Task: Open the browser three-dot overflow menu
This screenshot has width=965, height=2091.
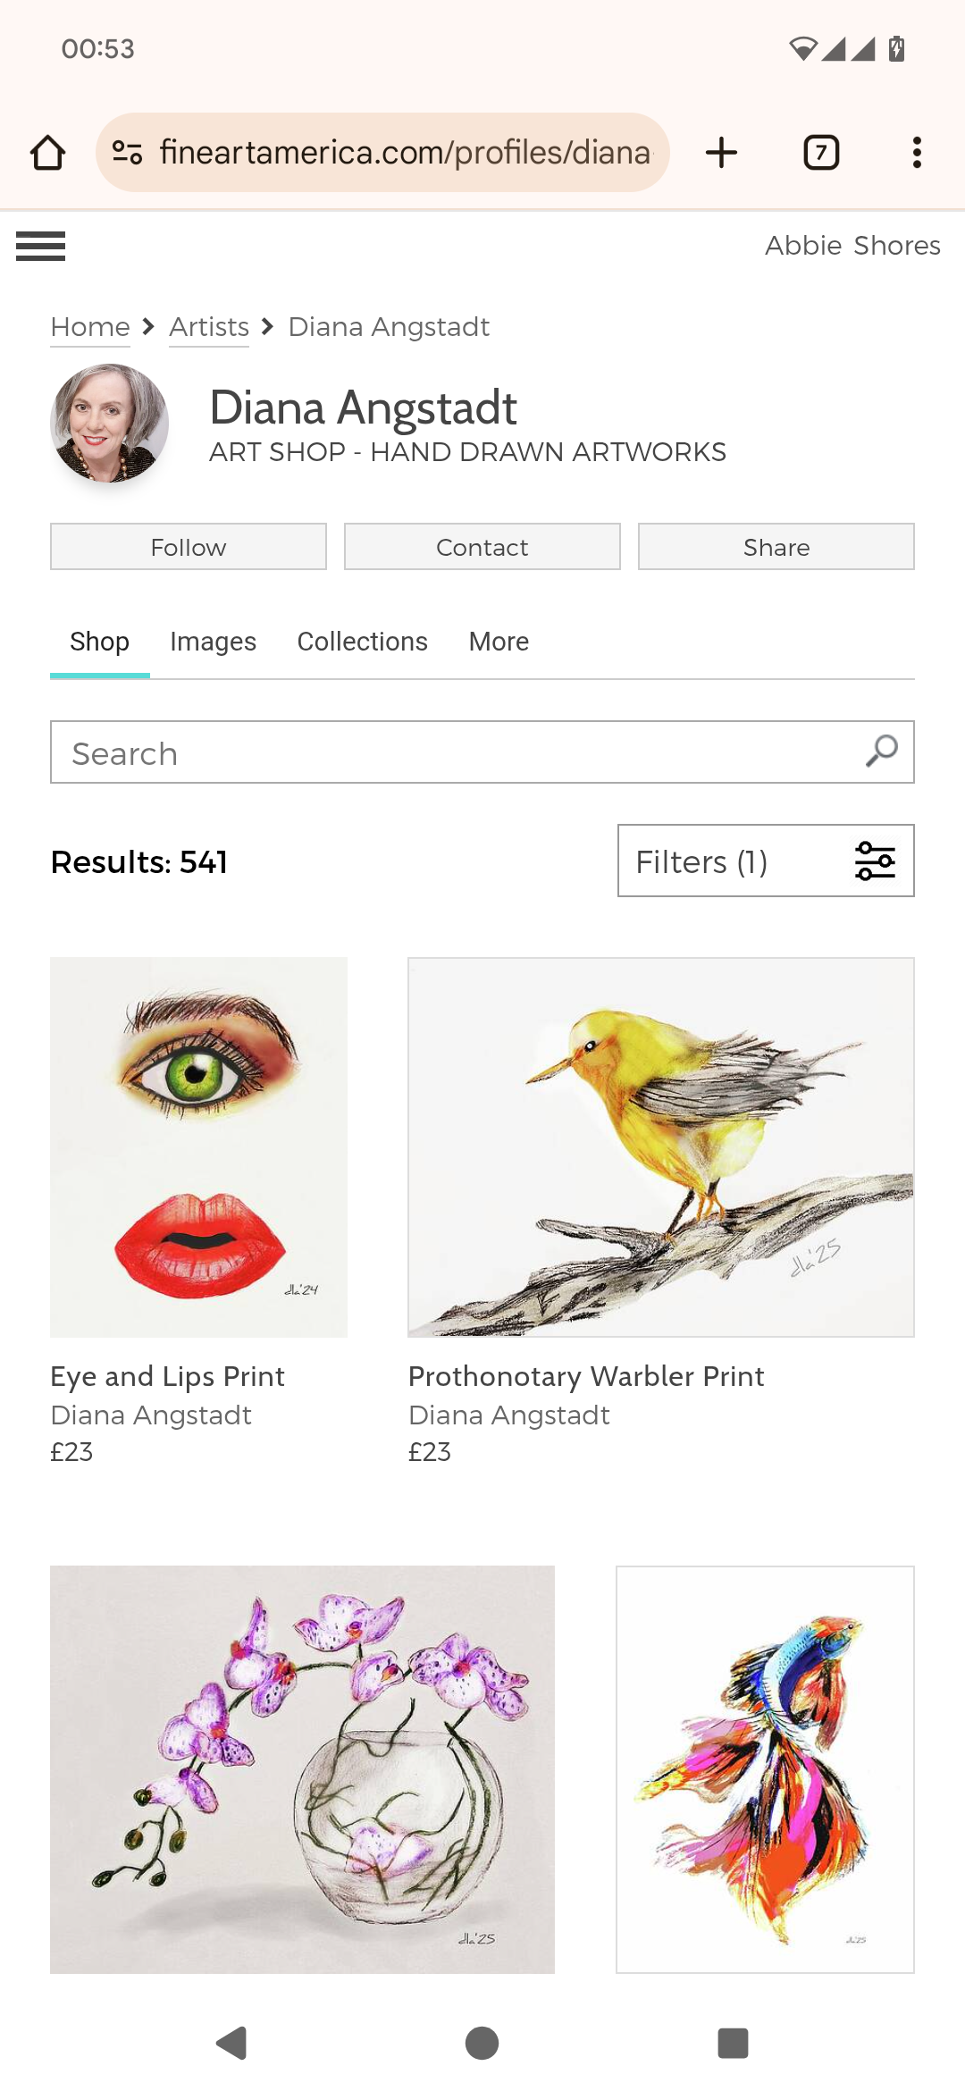Action: [x=917, y=153]
